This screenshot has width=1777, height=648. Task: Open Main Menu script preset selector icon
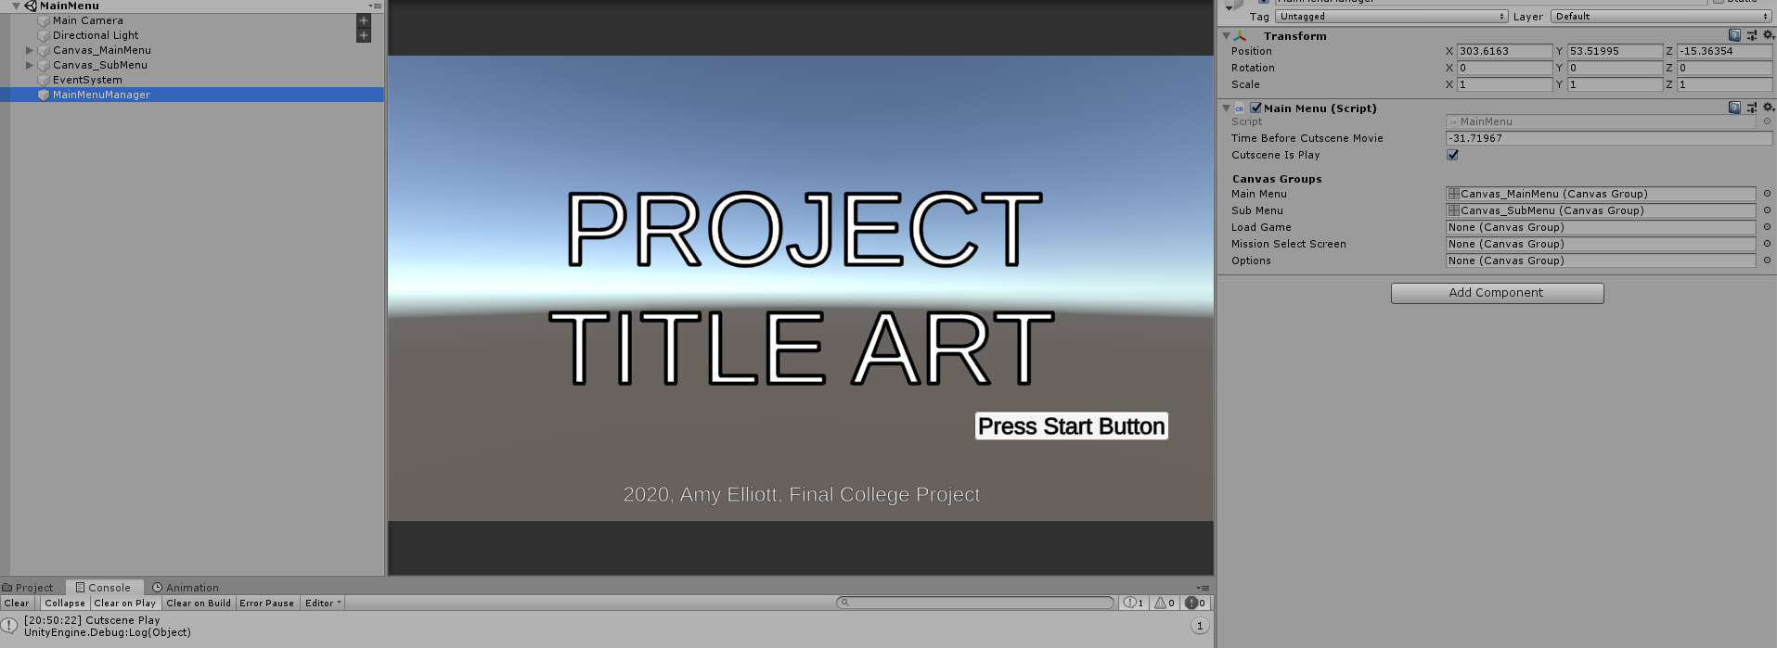point(1751,108)
